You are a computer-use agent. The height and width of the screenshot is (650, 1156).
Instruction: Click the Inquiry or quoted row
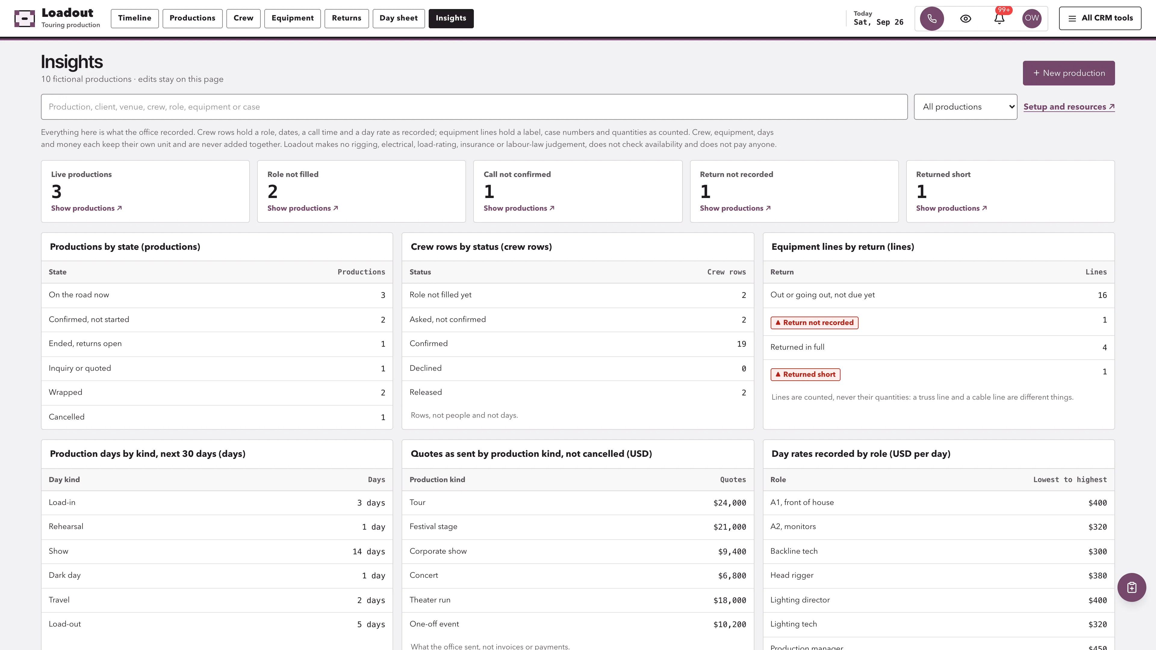(x=217, y=368)
